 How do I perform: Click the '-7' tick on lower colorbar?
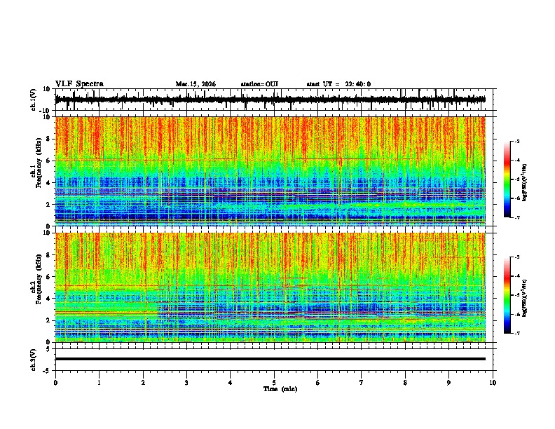(517, 334)
